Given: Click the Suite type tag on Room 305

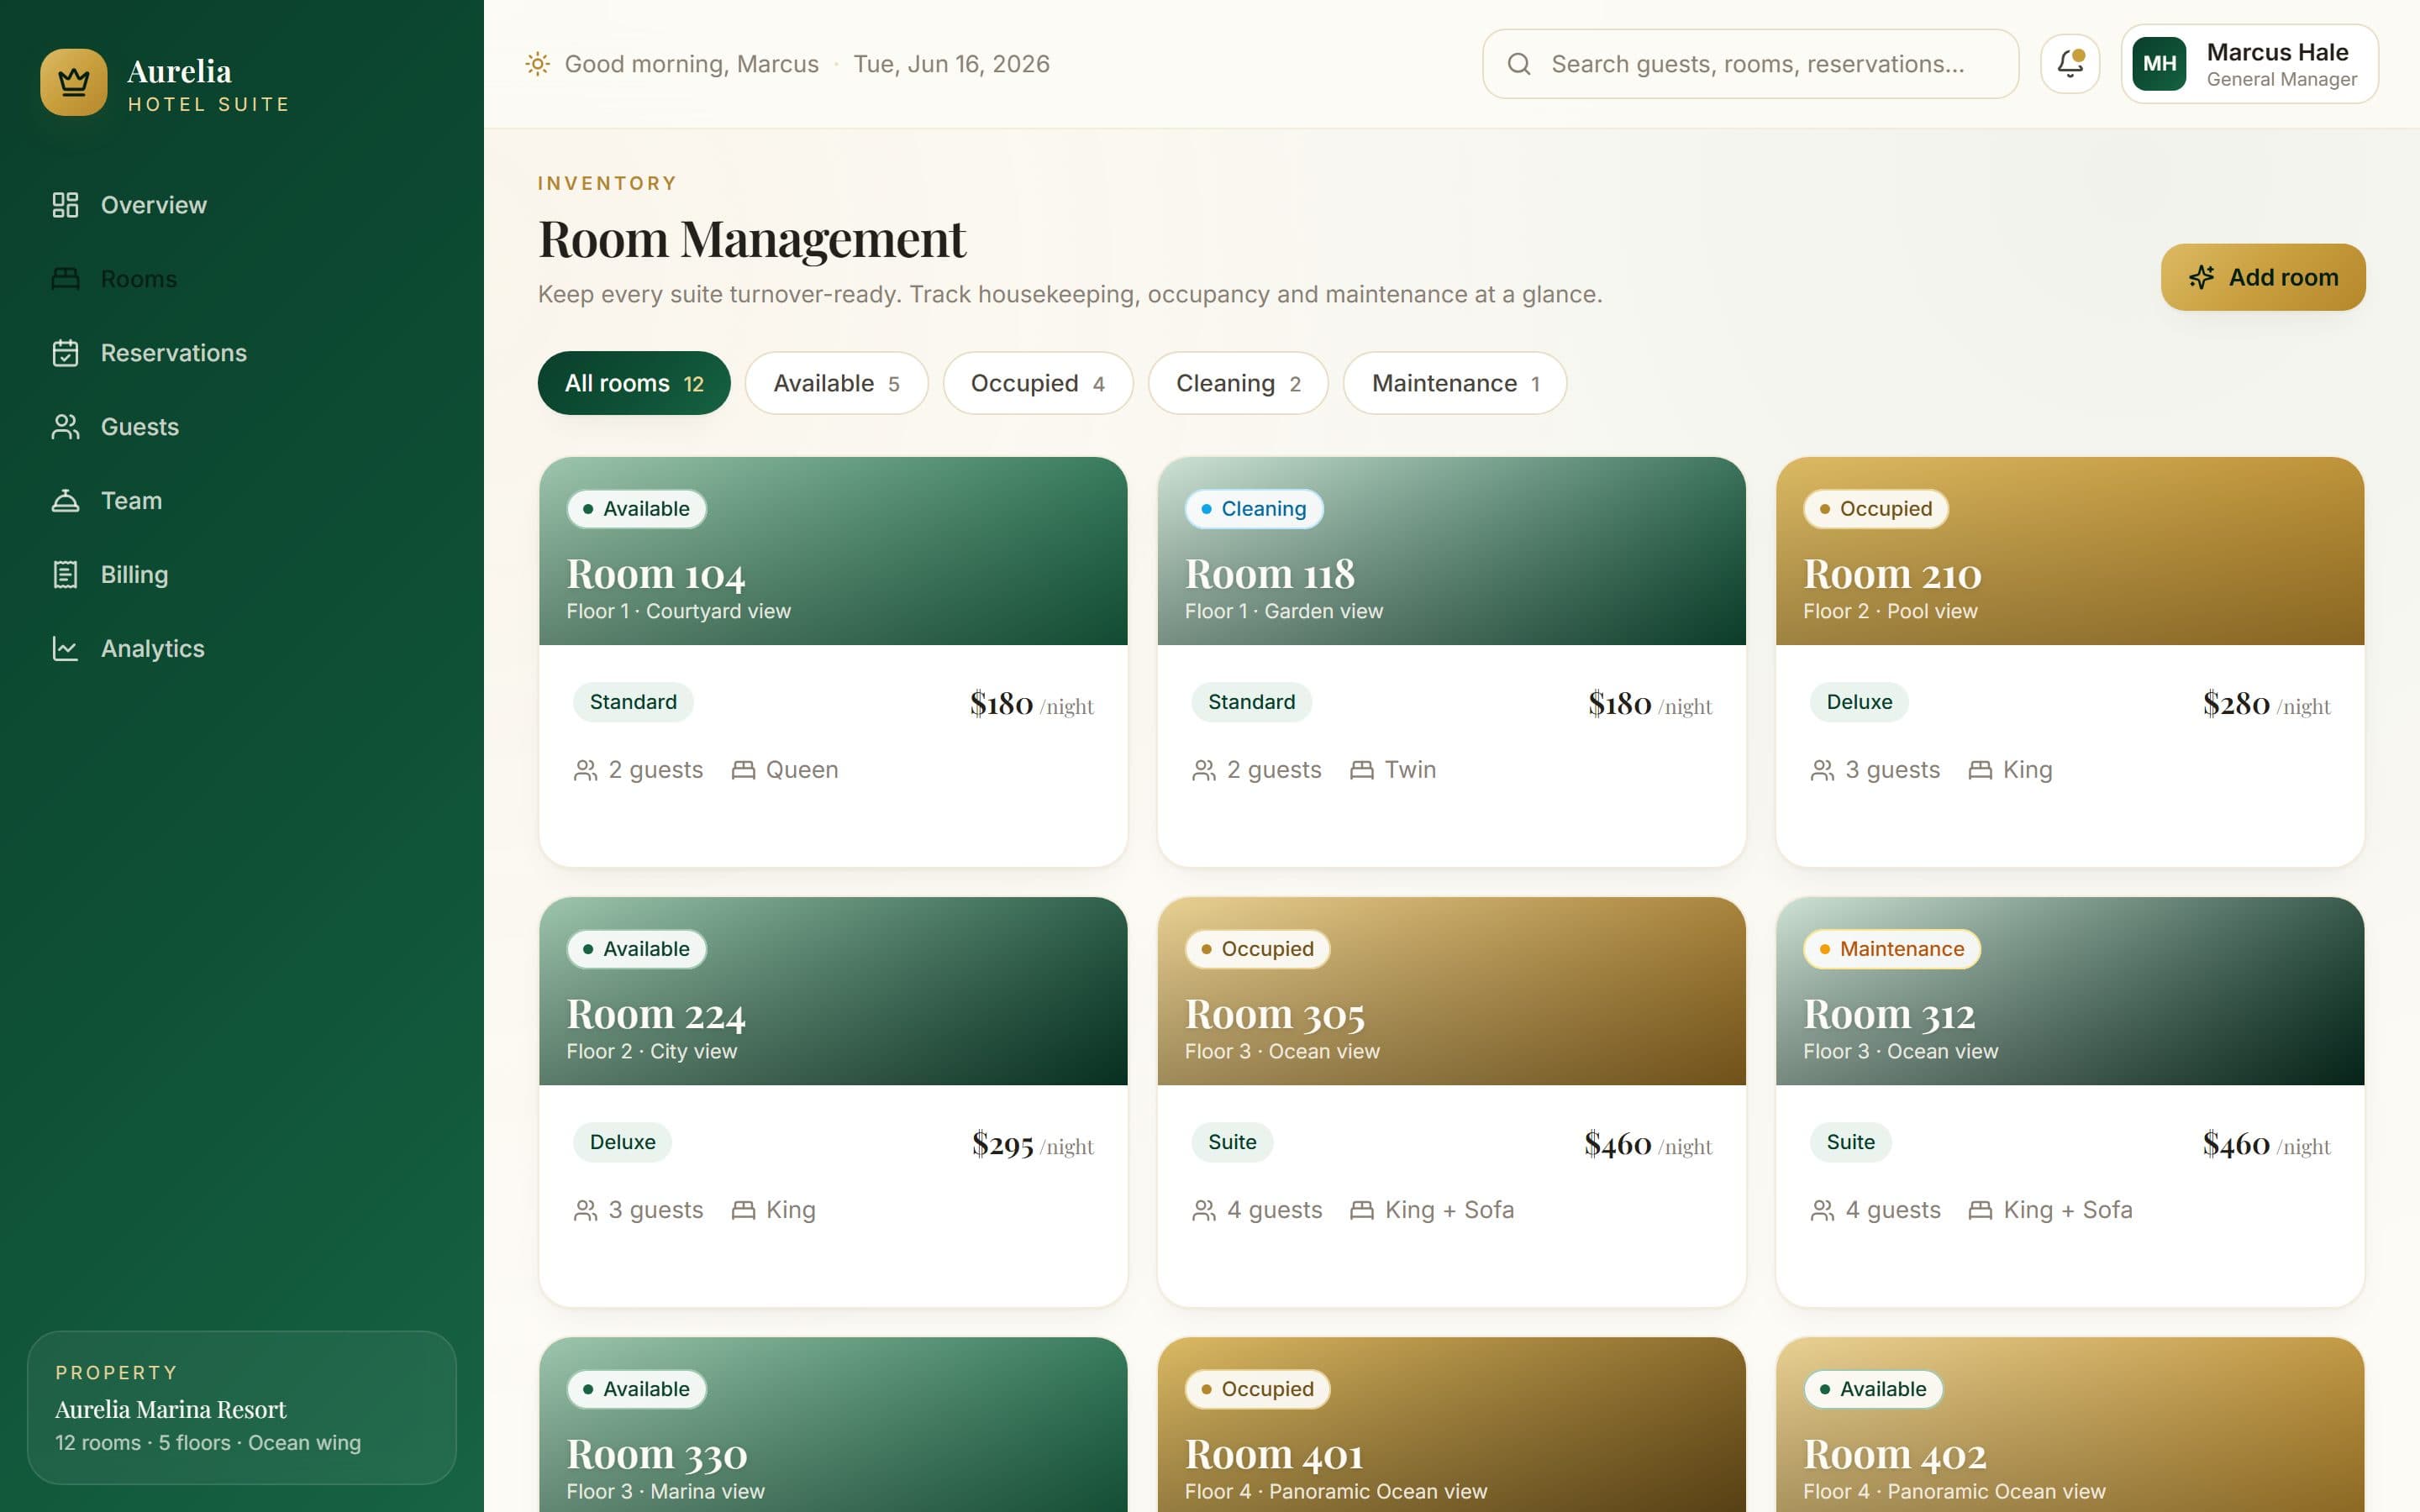Looking at the screenshot, I should point(1232,1142).
